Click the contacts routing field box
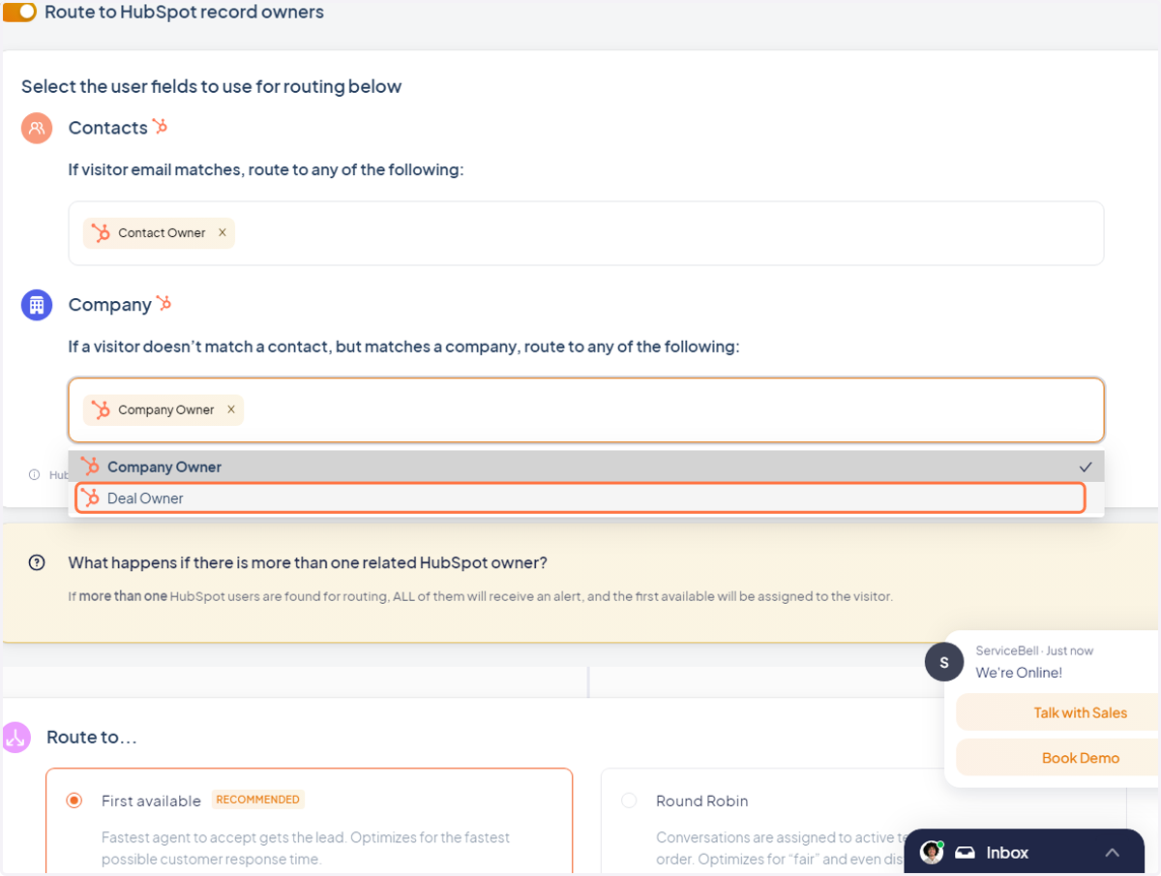Viewport: 1161px width, 876px height. point(585,233)
